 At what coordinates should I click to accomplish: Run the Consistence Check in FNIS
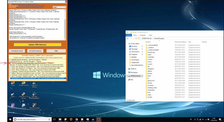[17, 51]
